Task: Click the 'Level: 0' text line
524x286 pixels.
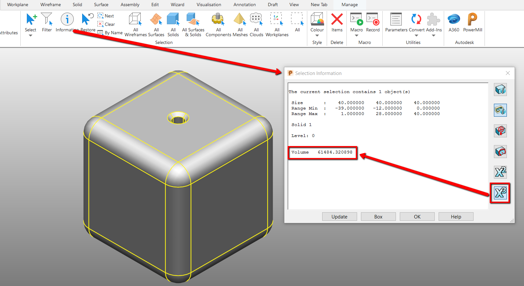Action: pos(303,136)
